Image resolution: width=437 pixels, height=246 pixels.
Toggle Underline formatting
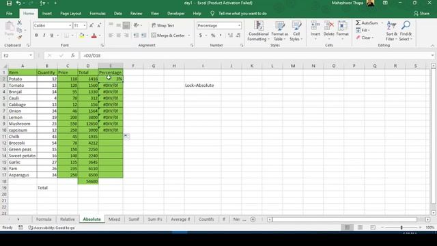(52, 36)
